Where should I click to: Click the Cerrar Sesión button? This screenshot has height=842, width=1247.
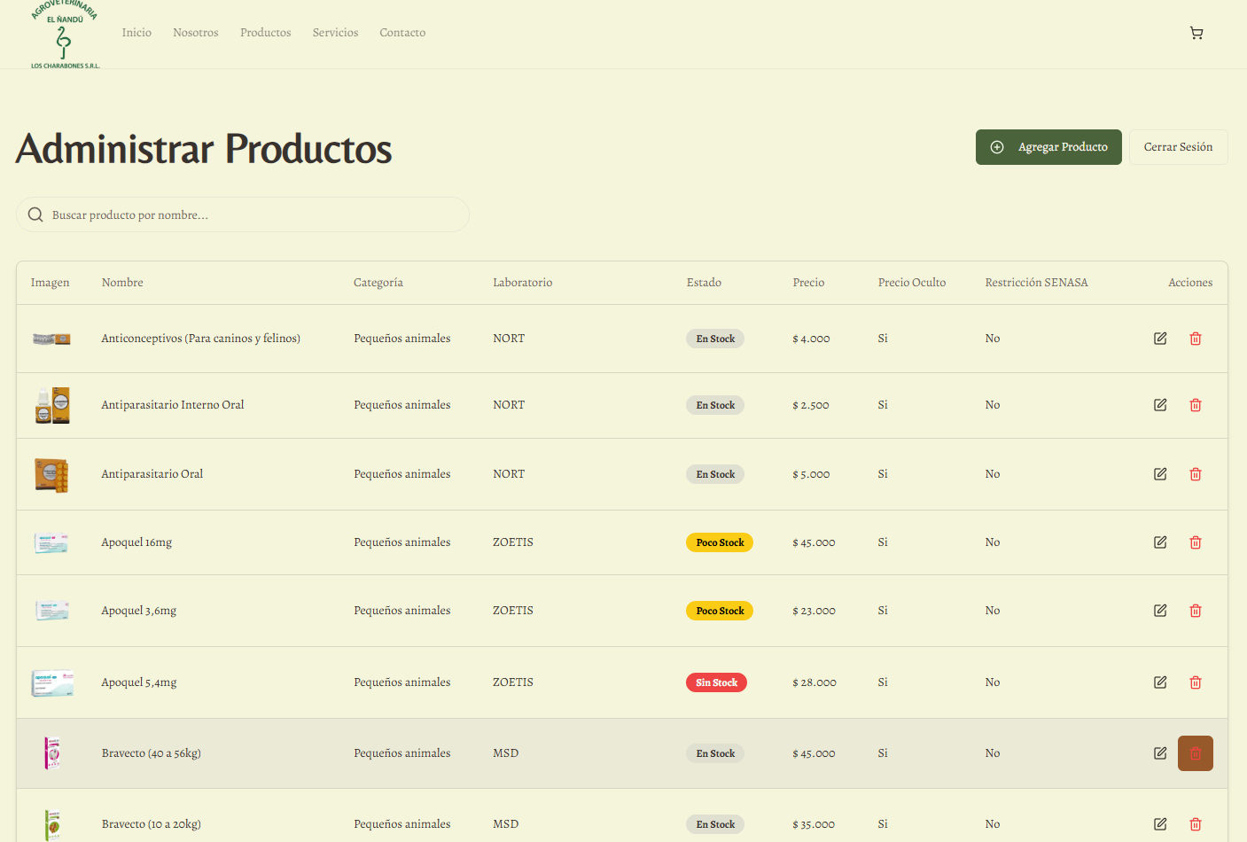tap(1178, 147)
